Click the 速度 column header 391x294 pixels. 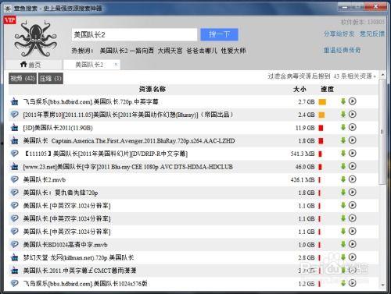(x=327, y=89)
